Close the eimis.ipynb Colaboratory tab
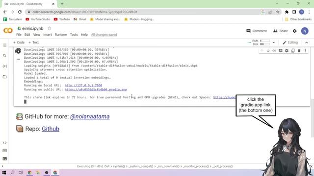Screen dimensions: 314x176 (x=53, y=4)
